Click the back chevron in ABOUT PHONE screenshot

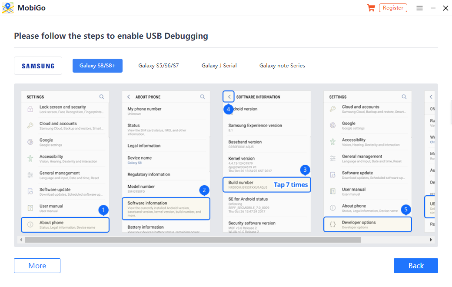tap(128, 97)
